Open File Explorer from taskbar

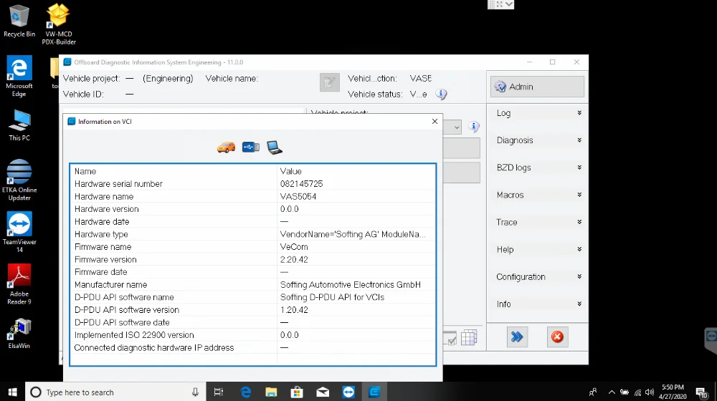[271, 392]
